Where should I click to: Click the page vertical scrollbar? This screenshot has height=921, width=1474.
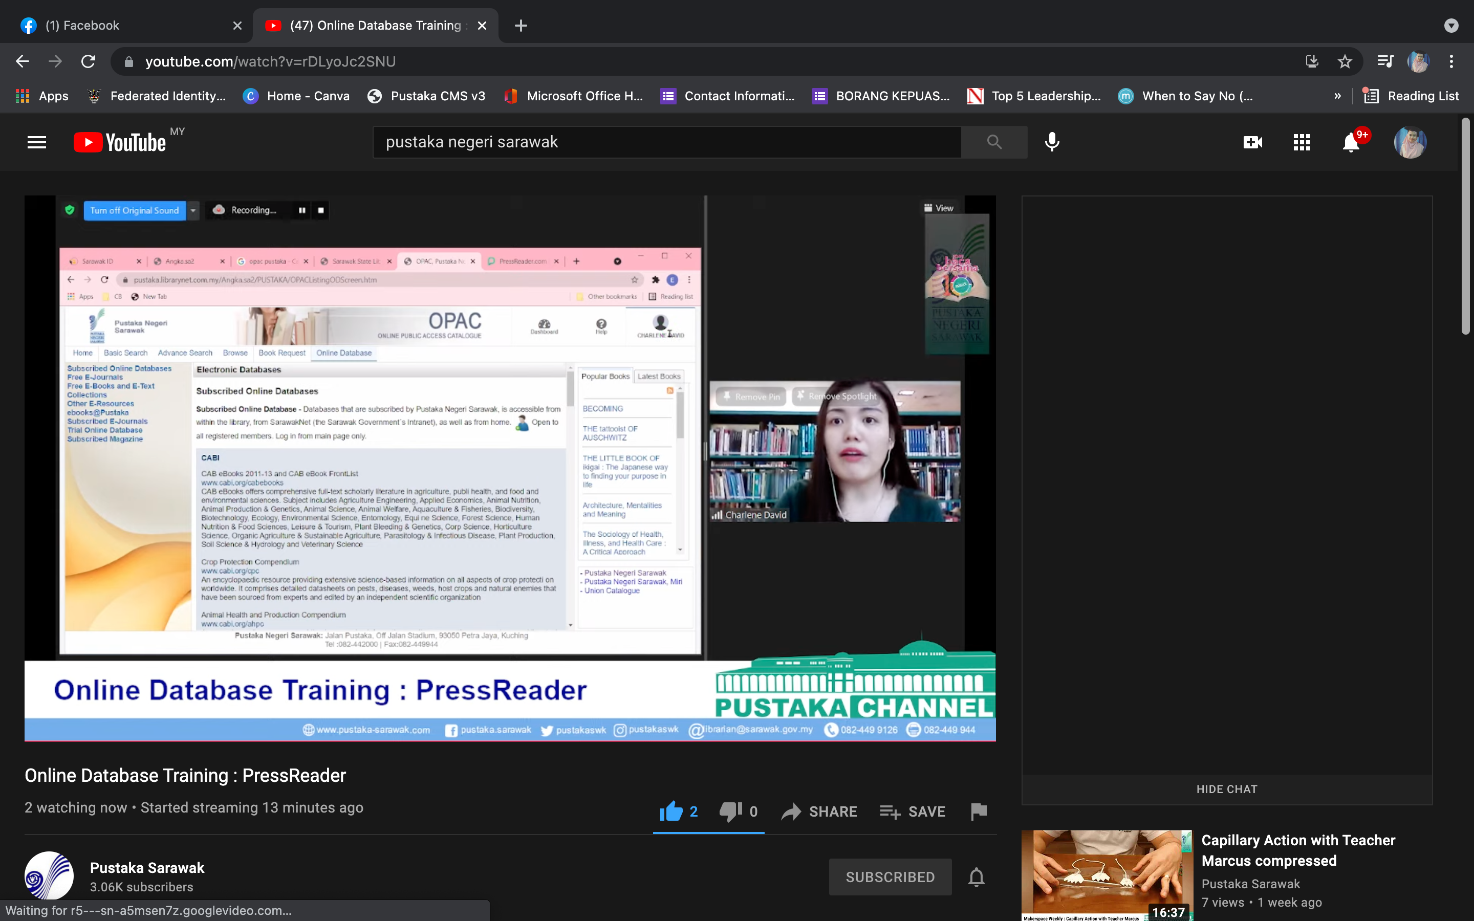point(1465,227)
